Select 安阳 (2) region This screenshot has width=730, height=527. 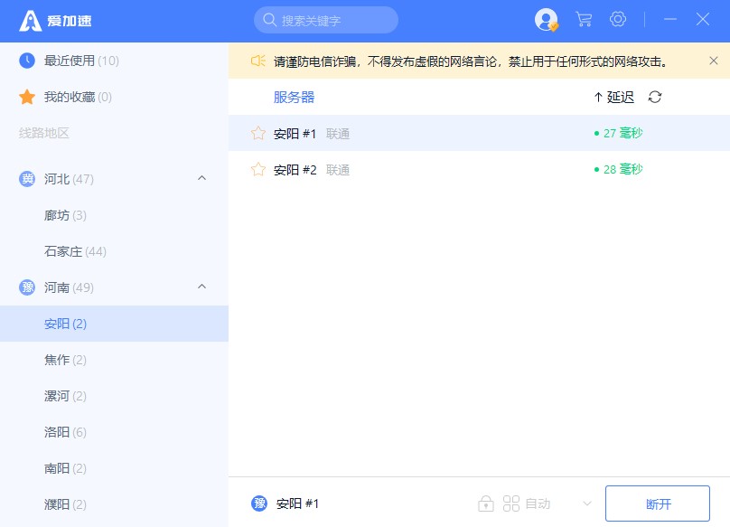point(114,324)
